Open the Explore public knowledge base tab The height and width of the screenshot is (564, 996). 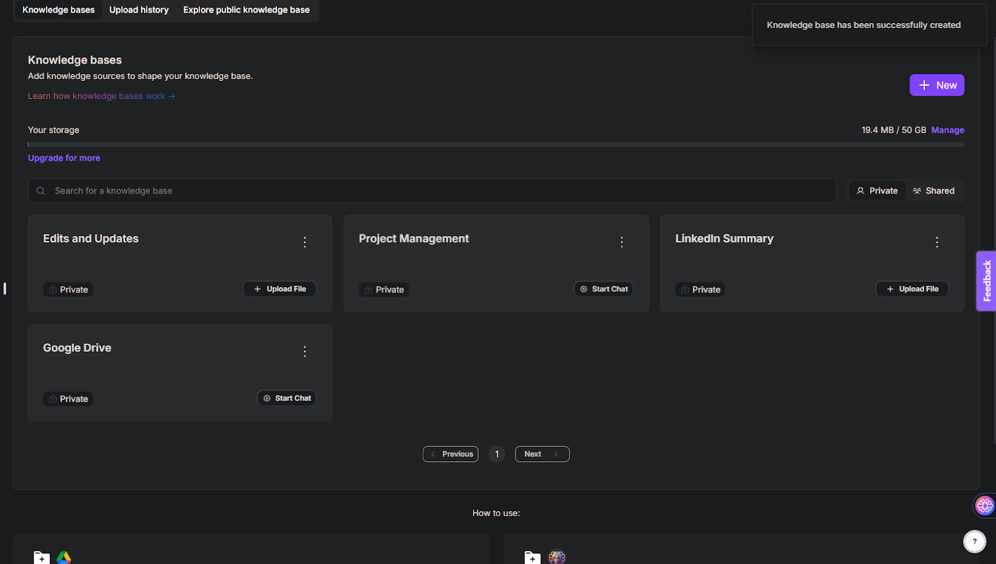247,10
